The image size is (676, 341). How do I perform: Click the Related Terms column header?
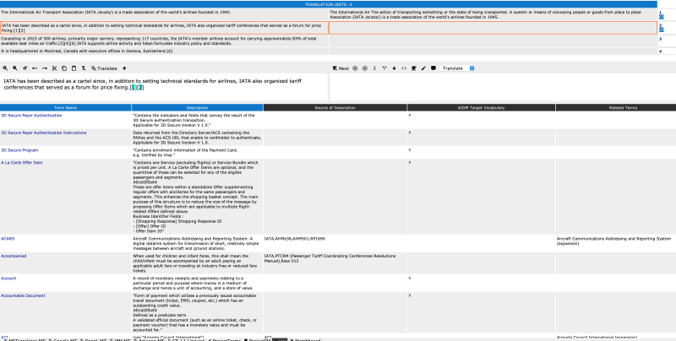click(x=616, y=108)
